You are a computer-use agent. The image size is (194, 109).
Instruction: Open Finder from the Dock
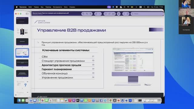click(19, 101)
